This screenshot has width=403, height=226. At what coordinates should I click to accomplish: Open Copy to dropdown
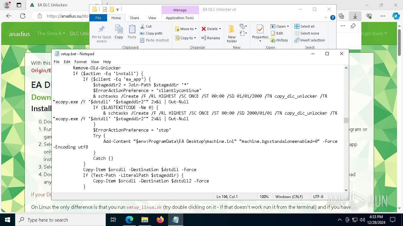click(185, 38)
